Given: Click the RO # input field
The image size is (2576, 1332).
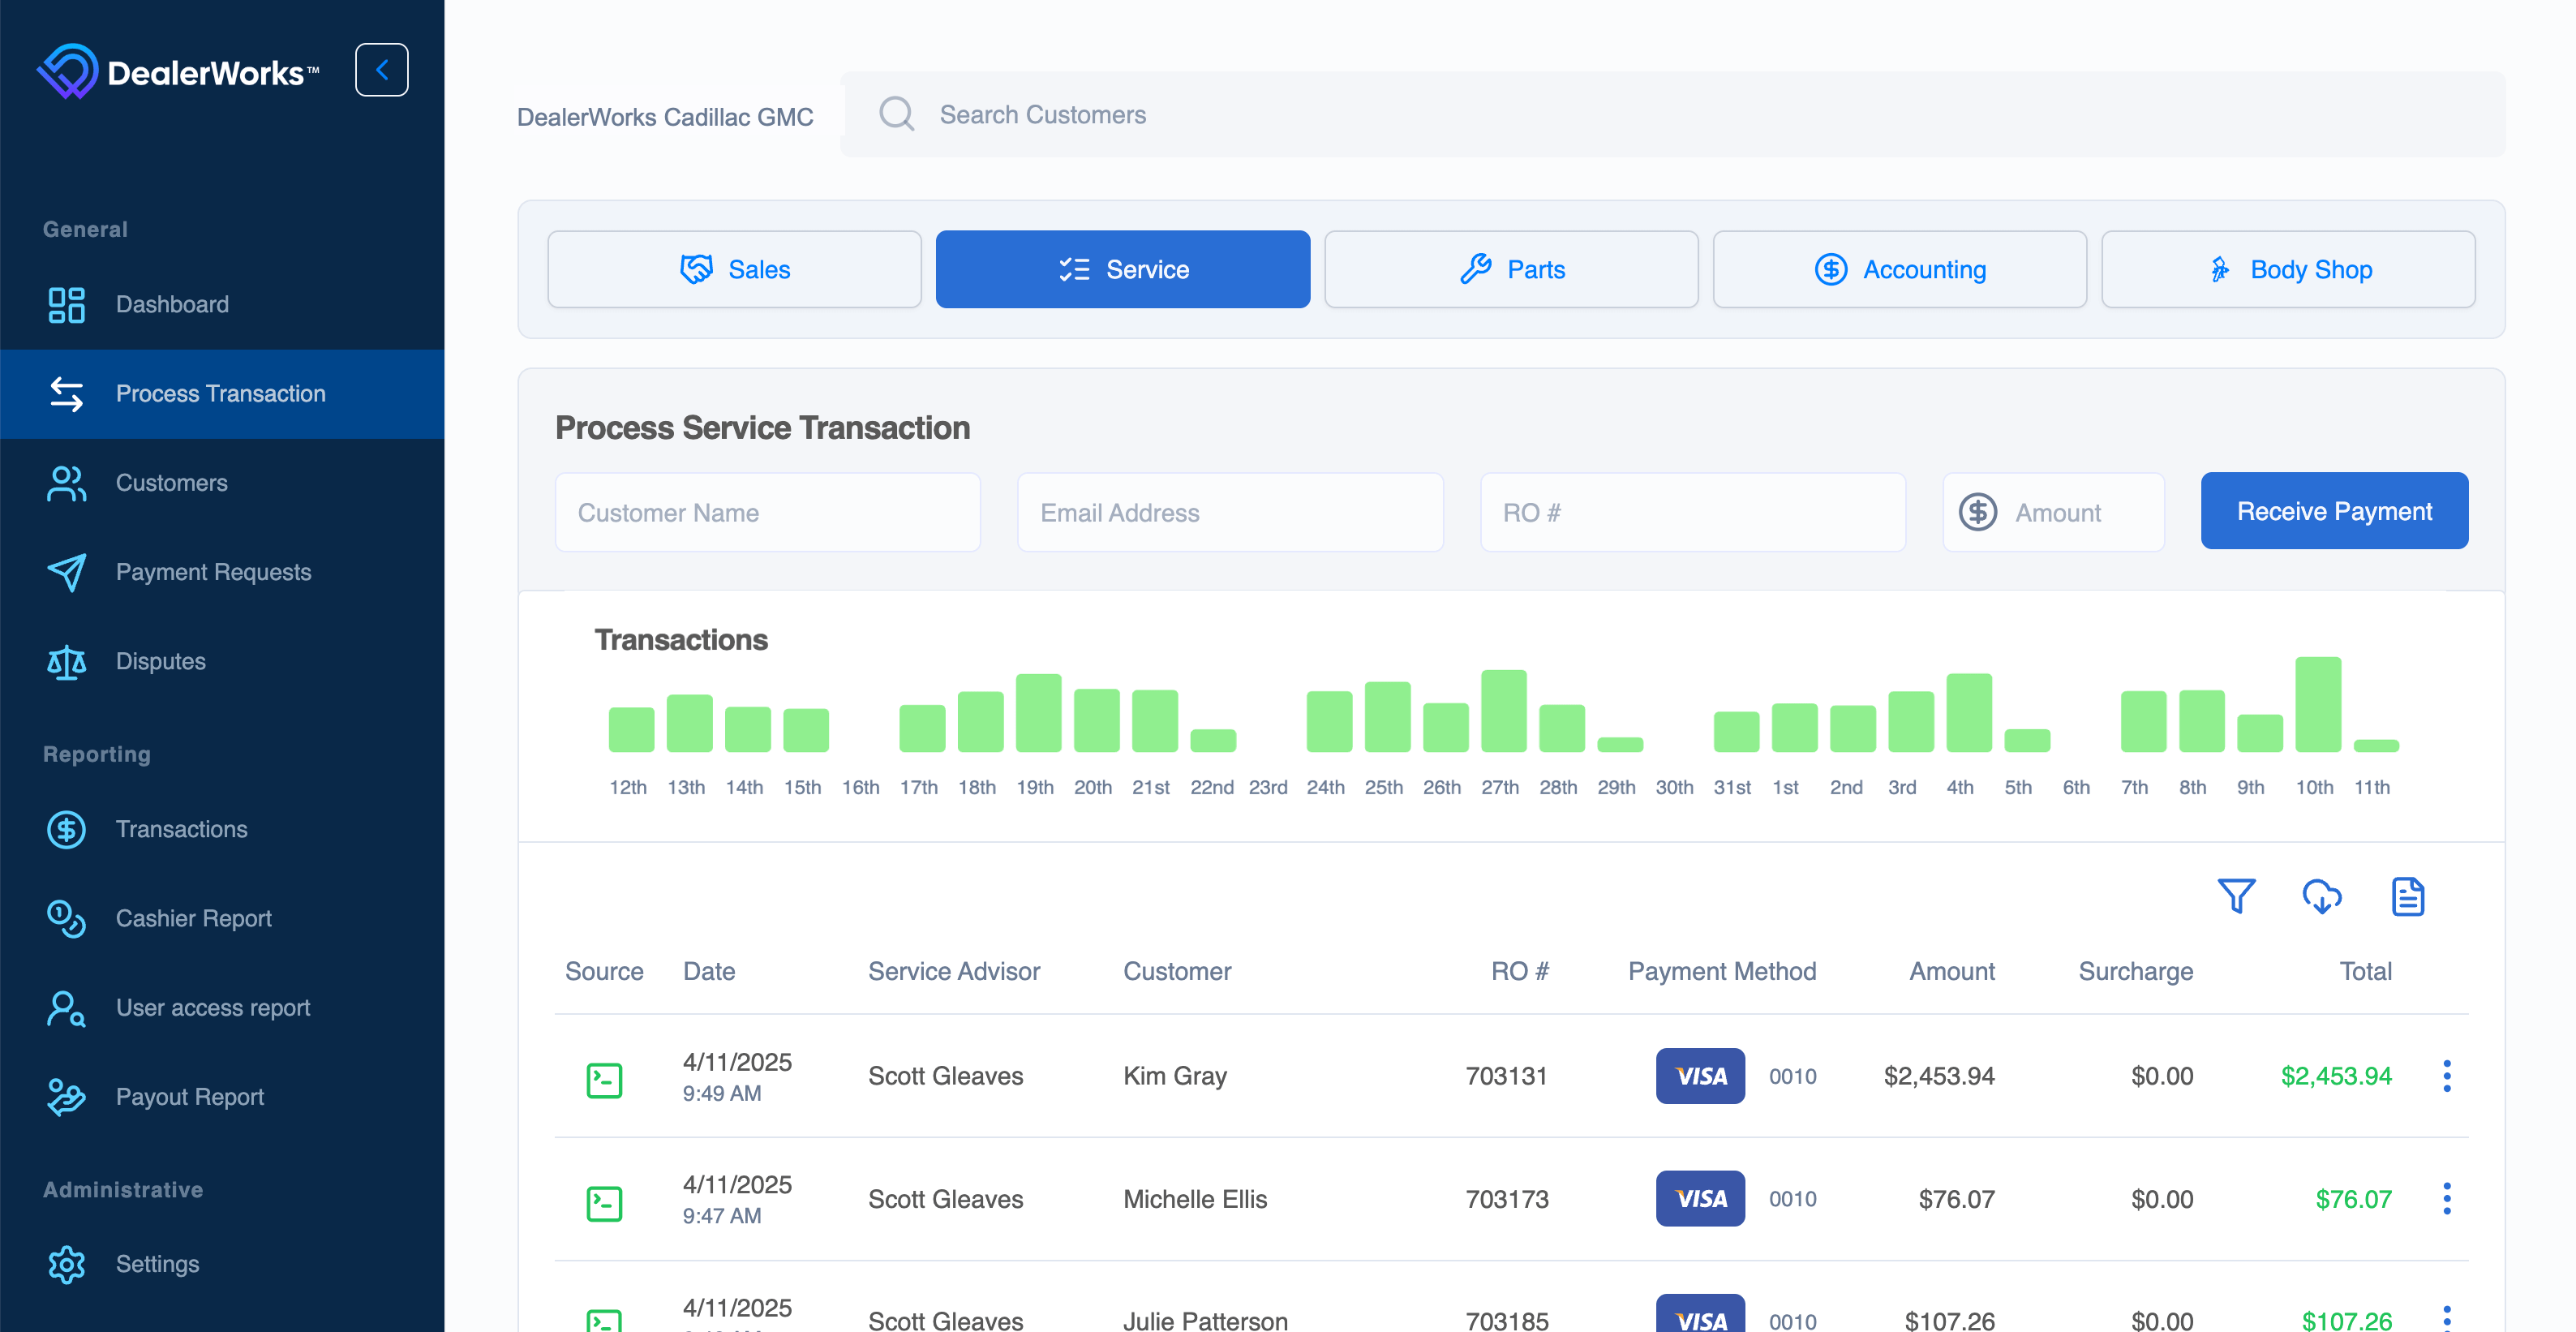Looking at the screenshot, I should pyautogui.click(x=1692, y=512).
